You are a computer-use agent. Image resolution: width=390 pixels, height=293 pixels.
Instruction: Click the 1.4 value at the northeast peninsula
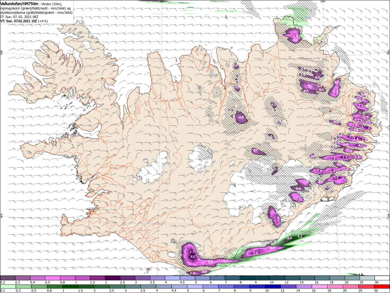pos(295,36)
